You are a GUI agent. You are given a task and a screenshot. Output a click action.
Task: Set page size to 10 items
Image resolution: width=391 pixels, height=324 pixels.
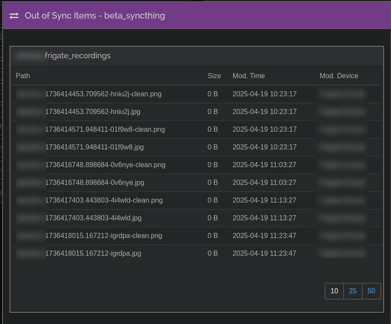(x=334, y=291)
